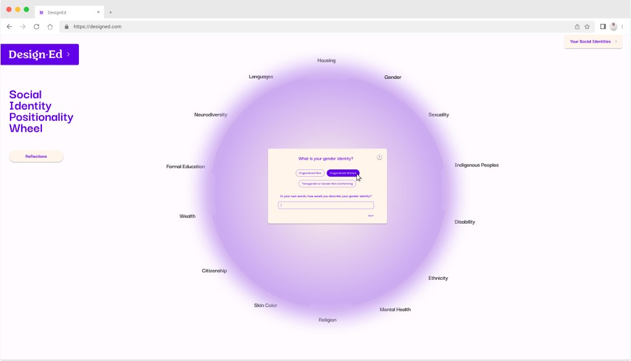This screenshot has height=361, width=631.
Task: Expand the Your Social Identities panel
Action: coord(593,42)
